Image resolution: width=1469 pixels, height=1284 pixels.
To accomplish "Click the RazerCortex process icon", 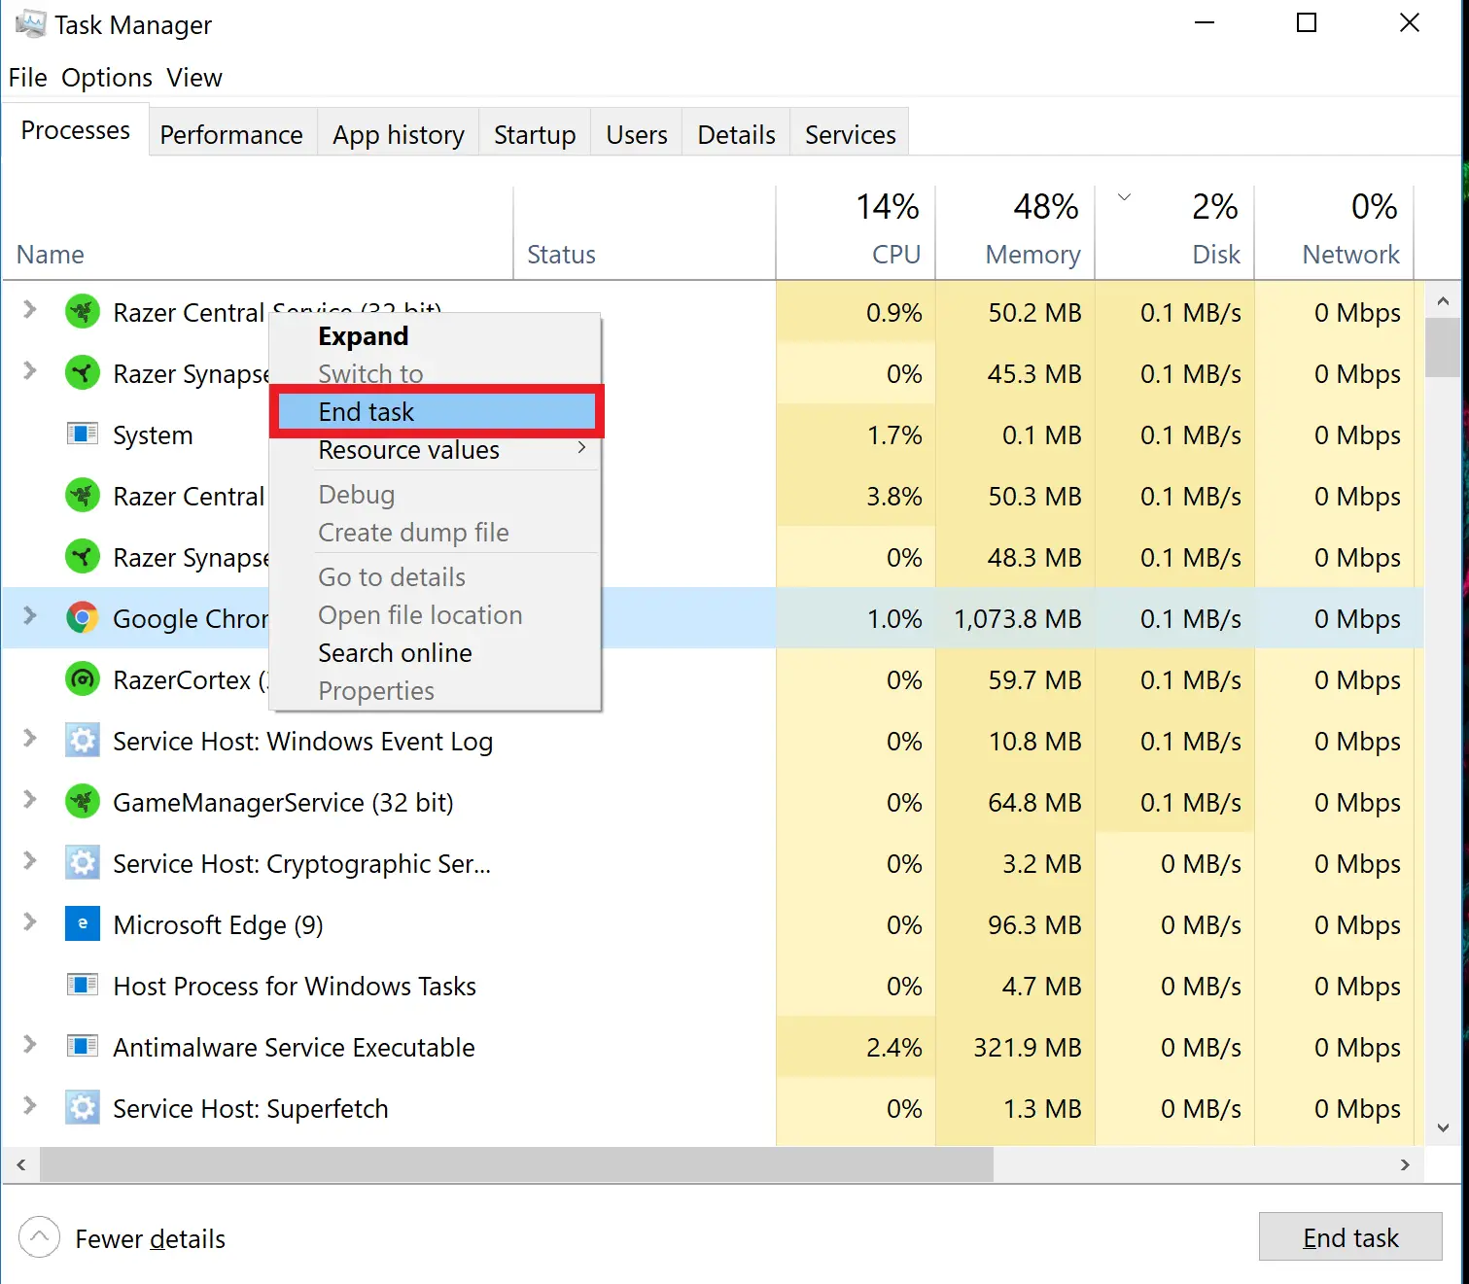I will (83, 679).
